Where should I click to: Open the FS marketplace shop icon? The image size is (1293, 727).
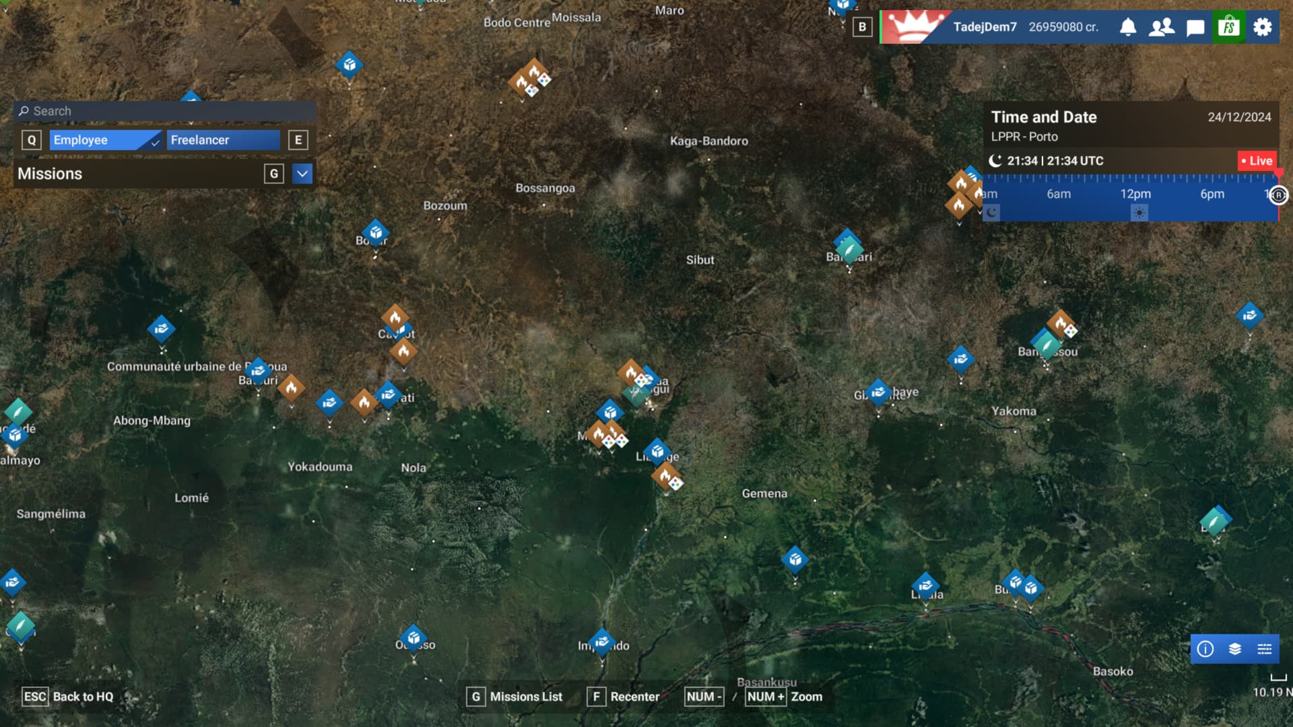[1229, 27]
